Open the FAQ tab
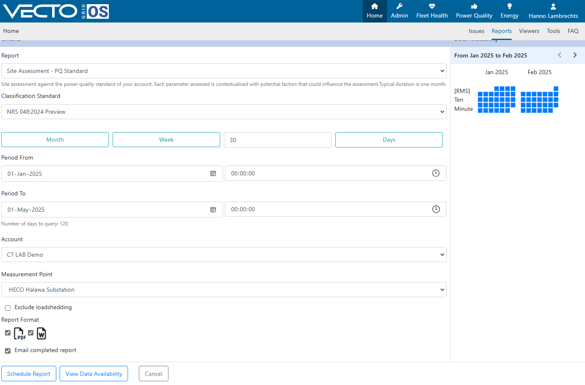This screenshot has width=585, height=385. (x=573, y=31)
